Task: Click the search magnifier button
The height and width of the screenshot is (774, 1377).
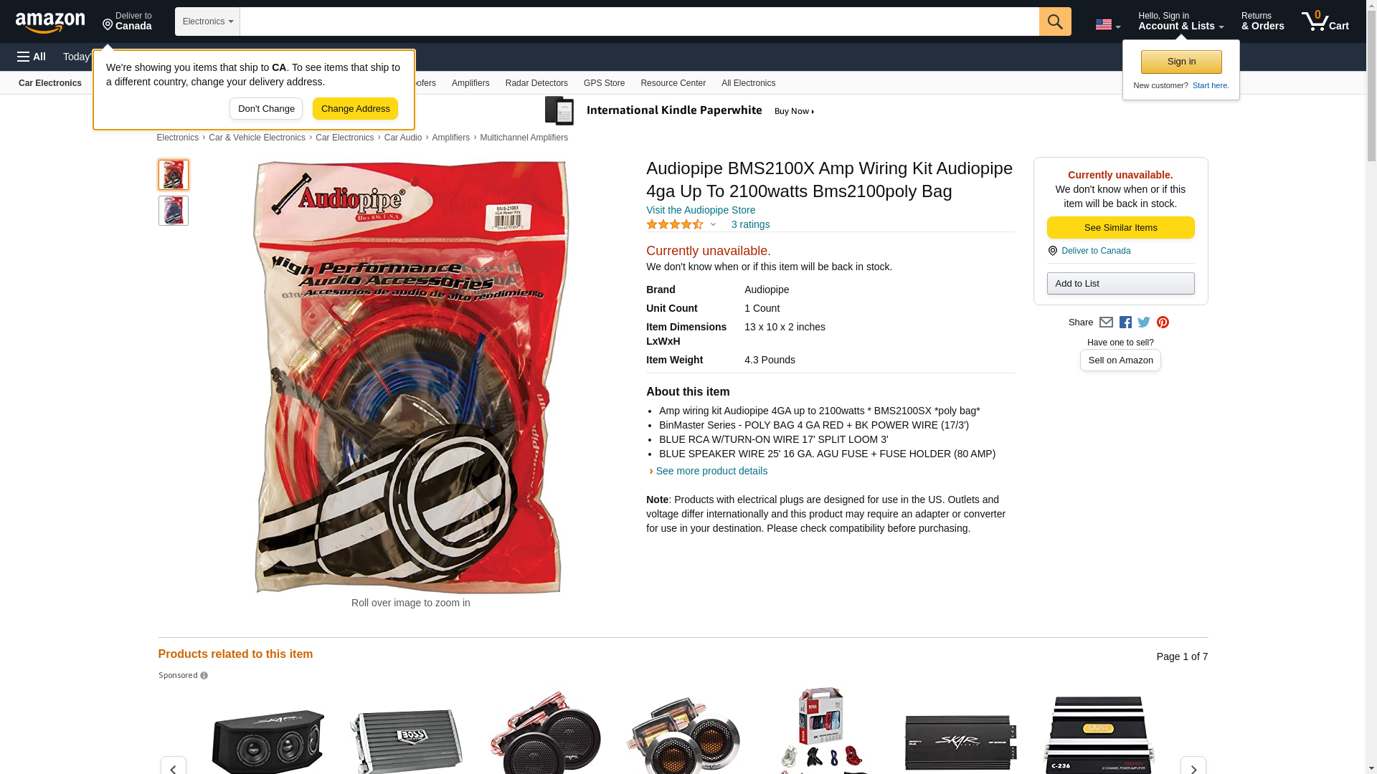Action: pyautogui.click(x=1055, y=21)
